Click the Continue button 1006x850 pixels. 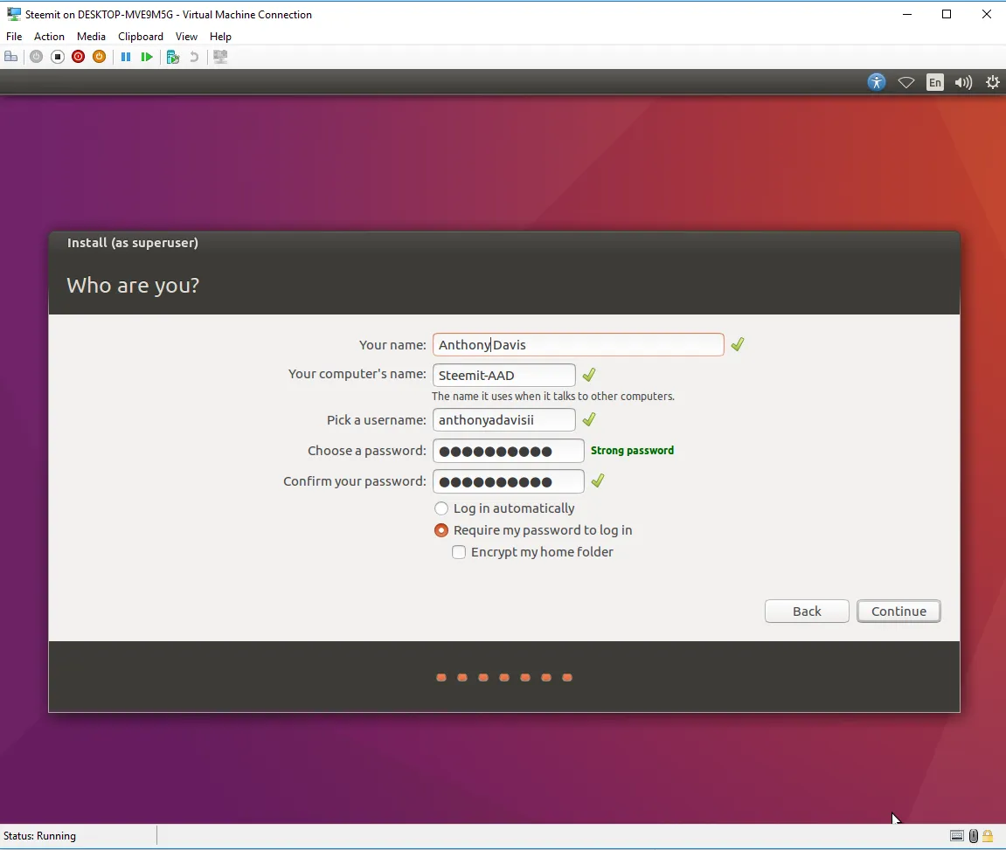[x=898, y=612]
